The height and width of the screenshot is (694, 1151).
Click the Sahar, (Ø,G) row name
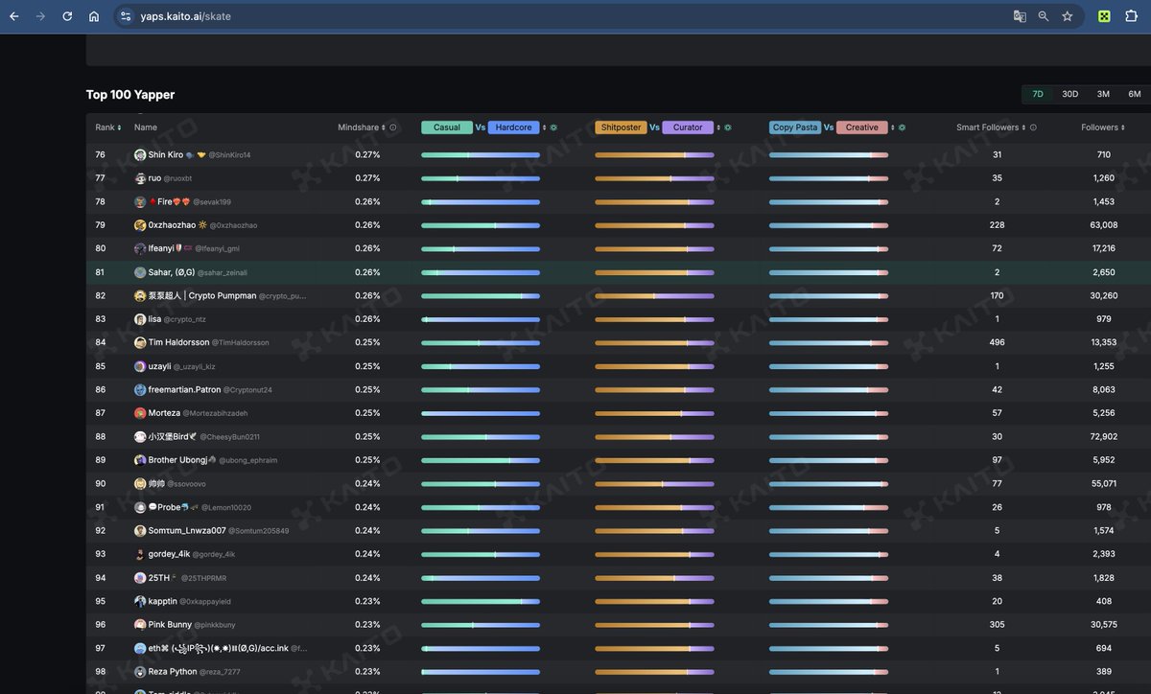(172, 272)
